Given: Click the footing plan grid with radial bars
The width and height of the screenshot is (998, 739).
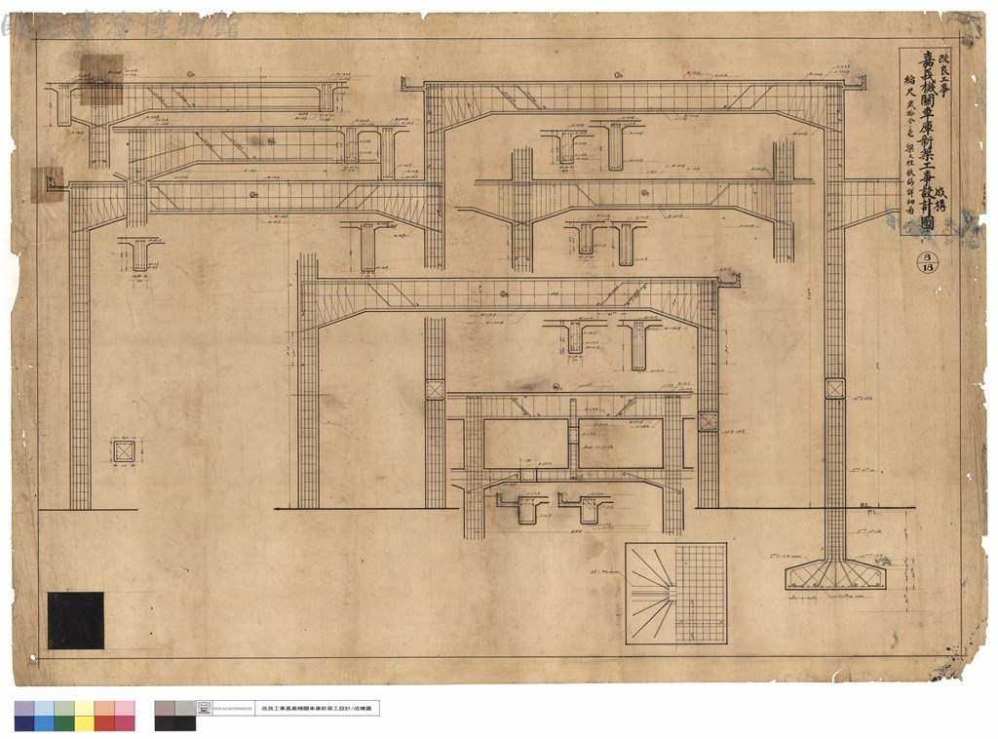Looking at the screenshot, I should coord(675,593).
